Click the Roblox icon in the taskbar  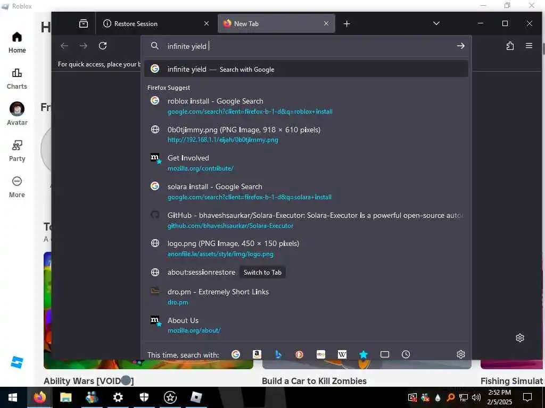tap(196, 397)
